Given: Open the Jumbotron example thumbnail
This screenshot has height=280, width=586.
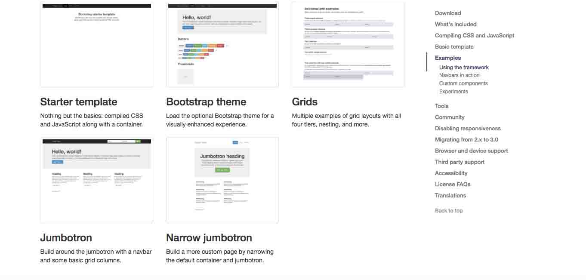Looking at the screenshot, I should [97, 180].
